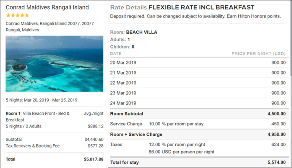Click the $5,017.88 total amount
This screenshot has width=292, height=168.
pyautogui.click(x=94, y=159)
